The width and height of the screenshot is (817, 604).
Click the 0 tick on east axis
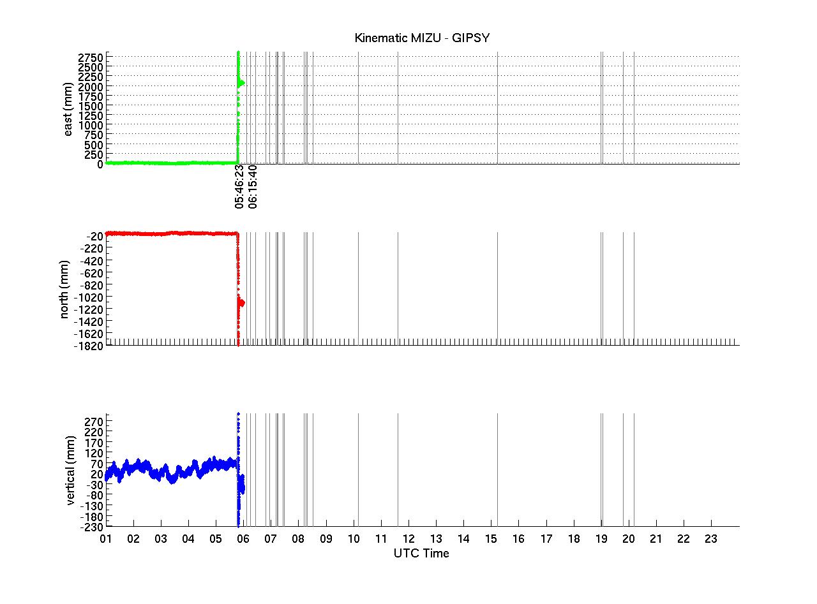[x=100, y=164]
